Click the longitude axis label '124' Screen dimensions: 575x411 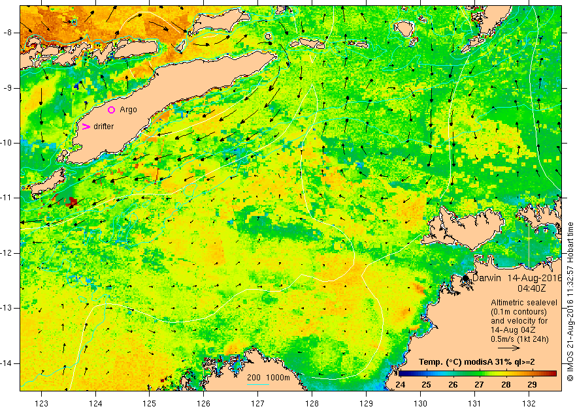(95, 403)
